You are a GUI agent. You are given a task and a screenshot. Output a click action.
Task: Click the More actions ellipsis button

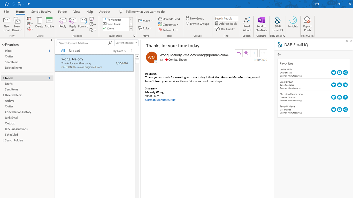263,53
